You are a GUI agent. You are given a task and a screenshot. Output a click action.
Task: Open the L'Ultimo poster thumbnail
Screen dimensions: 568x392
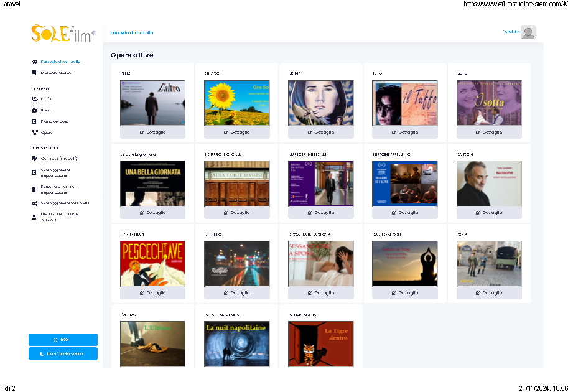153,344
